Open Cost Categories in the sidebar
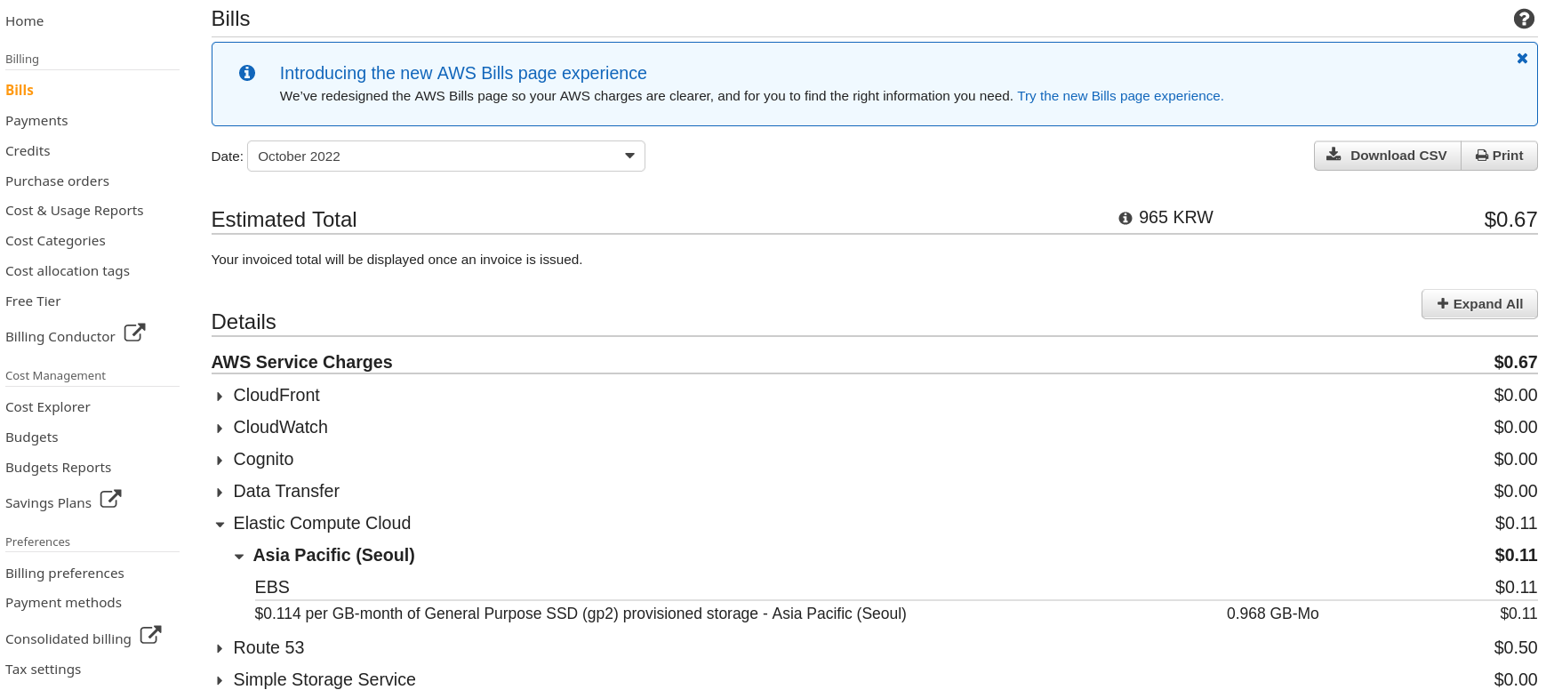Viewport: 1546px width, 698px height. click(55, 241)
